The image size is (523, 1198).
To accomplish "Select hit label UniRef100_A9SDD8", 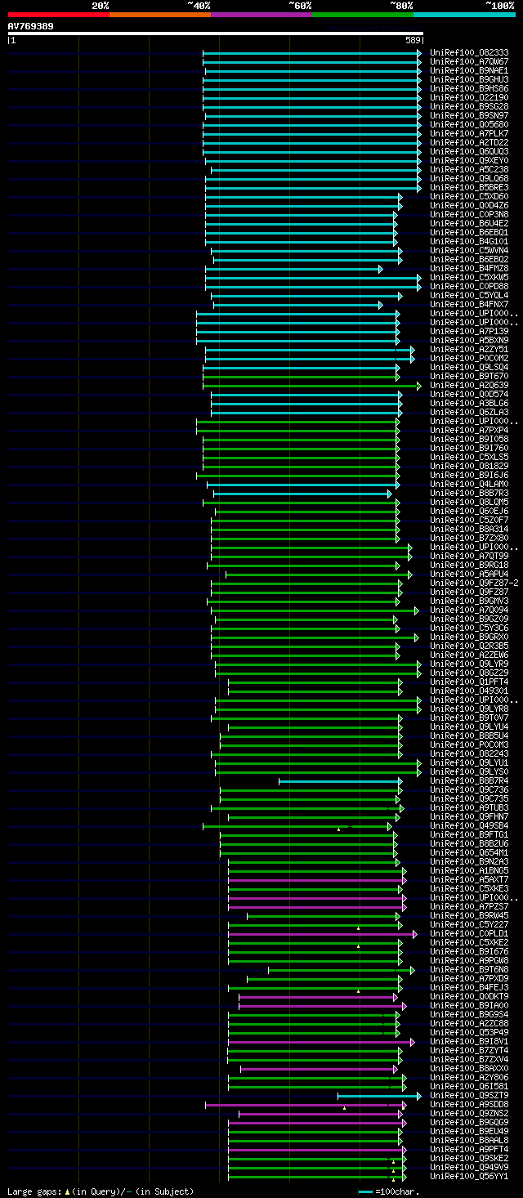I will click(469, 1105).
